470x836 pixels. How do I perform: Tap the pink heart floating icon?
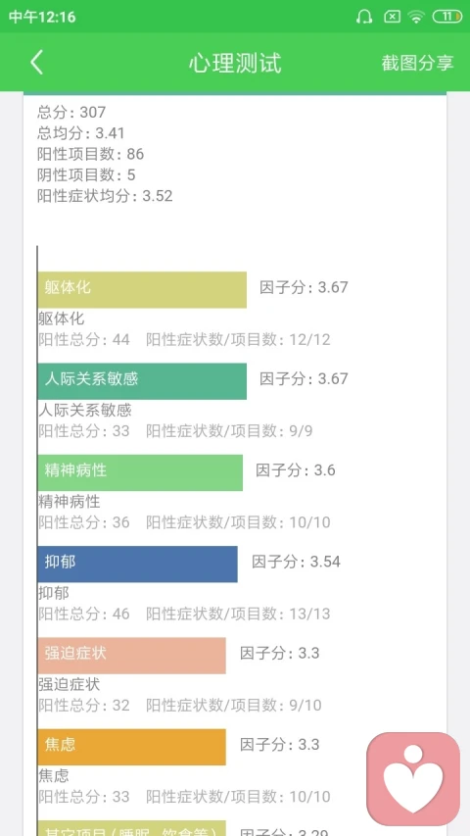tap(413, 779)
